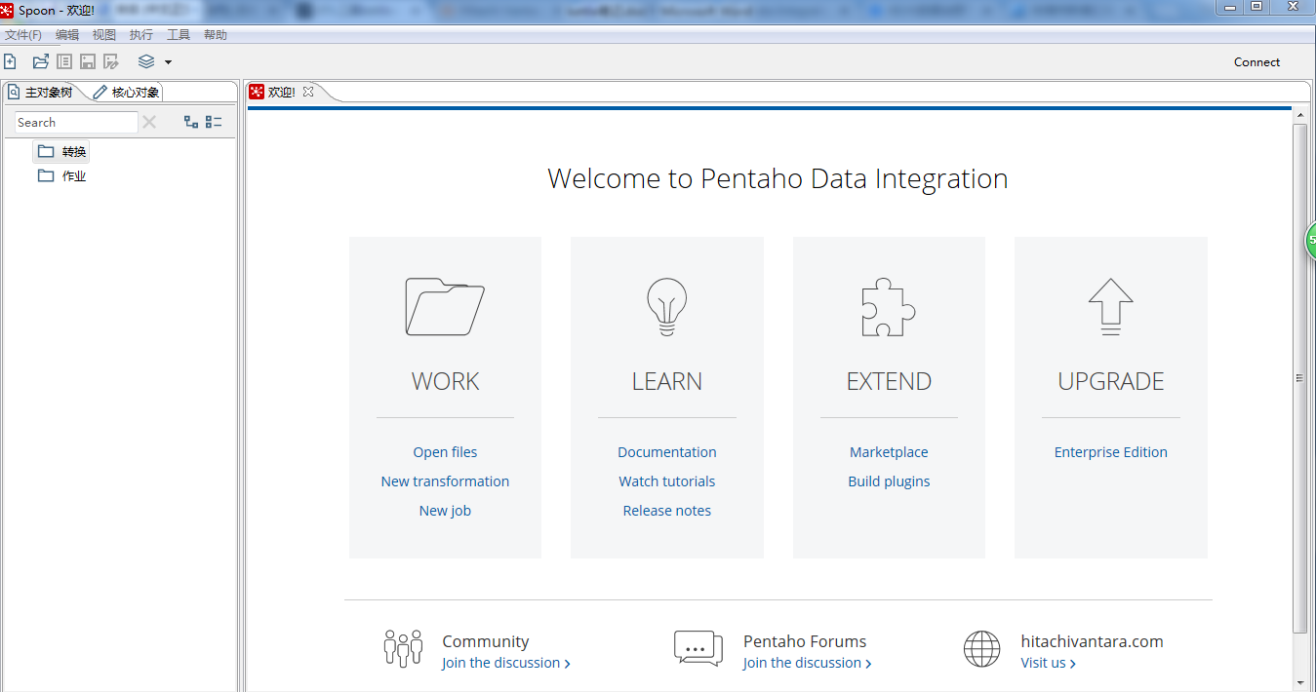Open the 工具 menu
The width and height of the screenshot is (1316, 692).
point(179,34)
